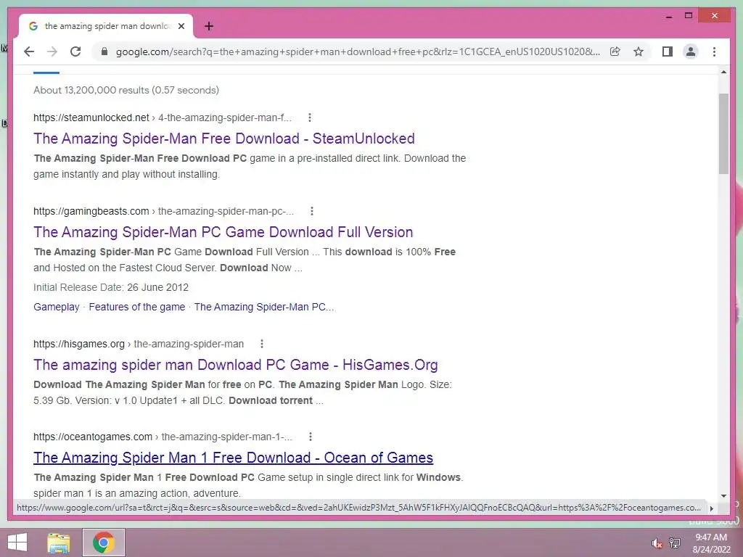Screen dimensions: 743x557
Task: Open the HisGames.Org spider man result
Action: click(x=236, y=365)
